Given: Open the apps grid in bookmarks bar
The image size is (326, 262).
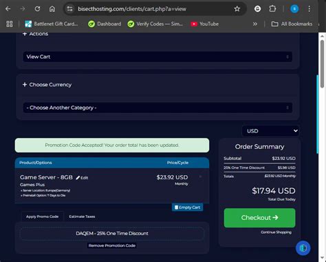Looking at the screenshot, I should [10, 24].
